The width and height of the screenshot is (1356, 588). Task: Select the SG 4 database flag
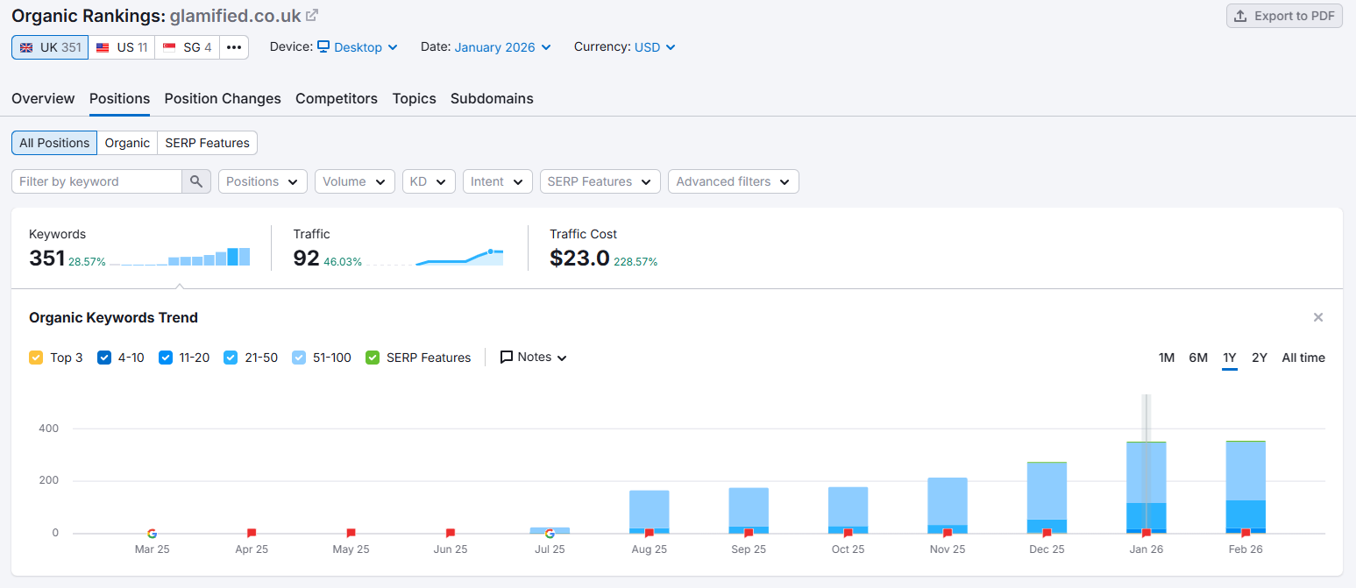[187, 47]
